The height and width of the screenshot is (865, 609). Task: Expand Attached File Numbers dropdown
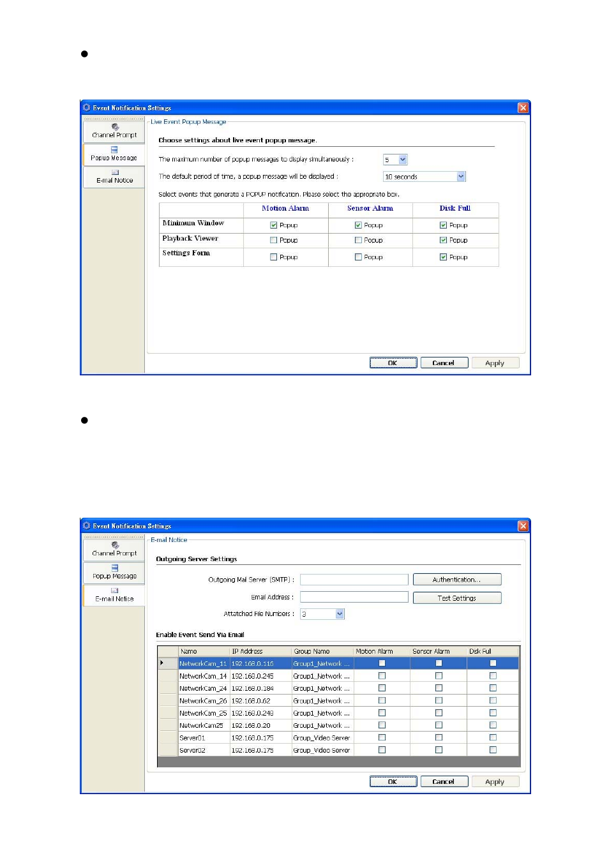pos(340,613)
